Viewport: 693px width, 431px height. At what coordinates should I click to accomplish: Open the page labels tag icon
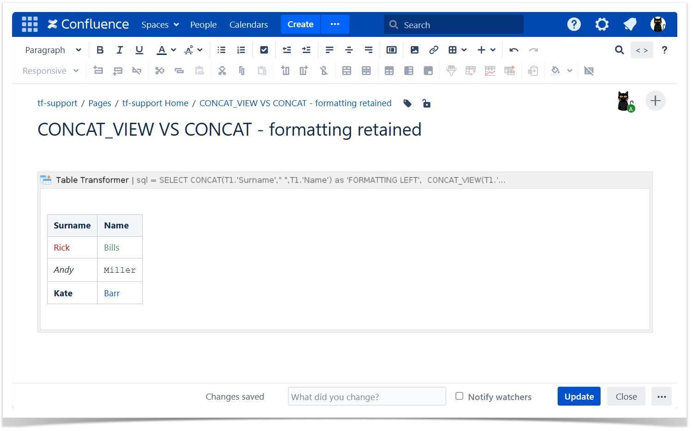[x=407, y=103]
